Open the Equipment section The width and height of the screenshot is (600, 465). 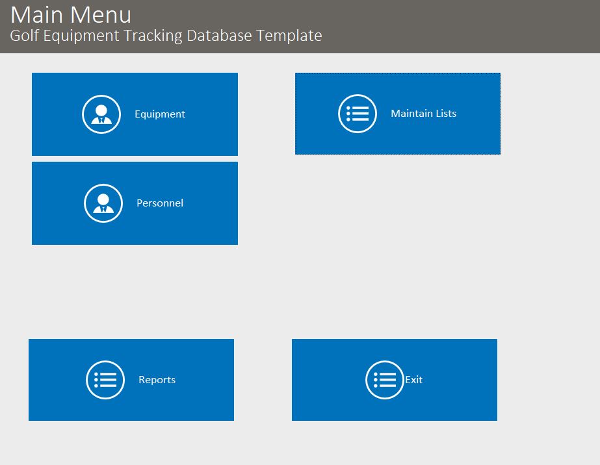point(135,114)
